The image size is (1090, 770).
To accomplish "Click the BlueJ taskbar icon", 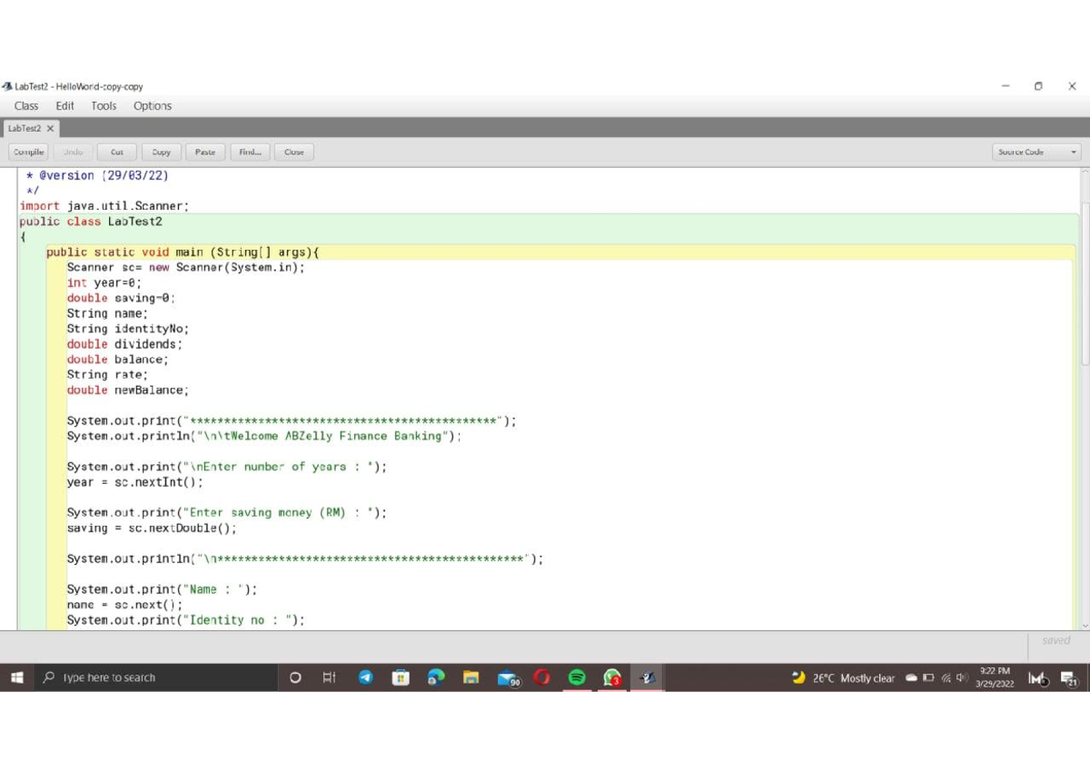I will (x=648, y=678).
